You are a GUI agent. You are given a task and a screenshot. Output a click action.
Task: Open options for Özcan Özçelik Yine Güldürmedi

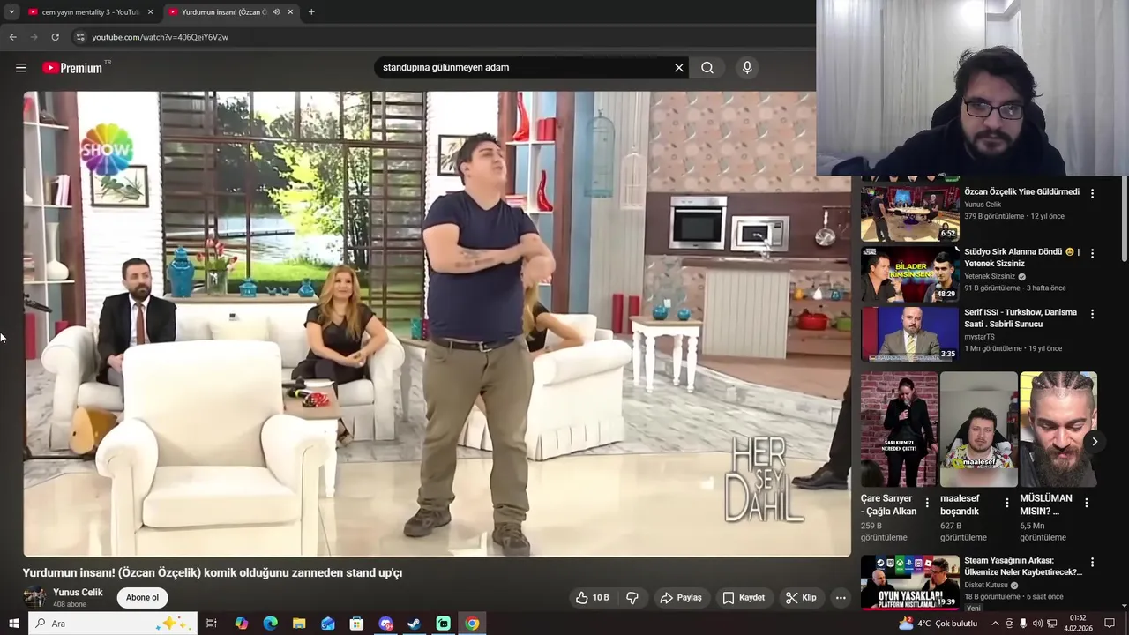[1092, 193]
